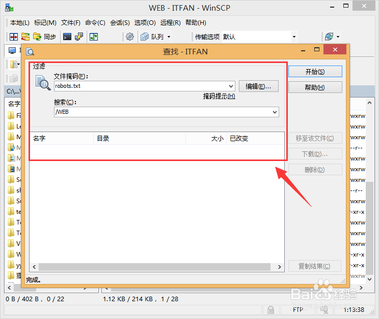Click the local drive monitor icon

pos(12,50)
